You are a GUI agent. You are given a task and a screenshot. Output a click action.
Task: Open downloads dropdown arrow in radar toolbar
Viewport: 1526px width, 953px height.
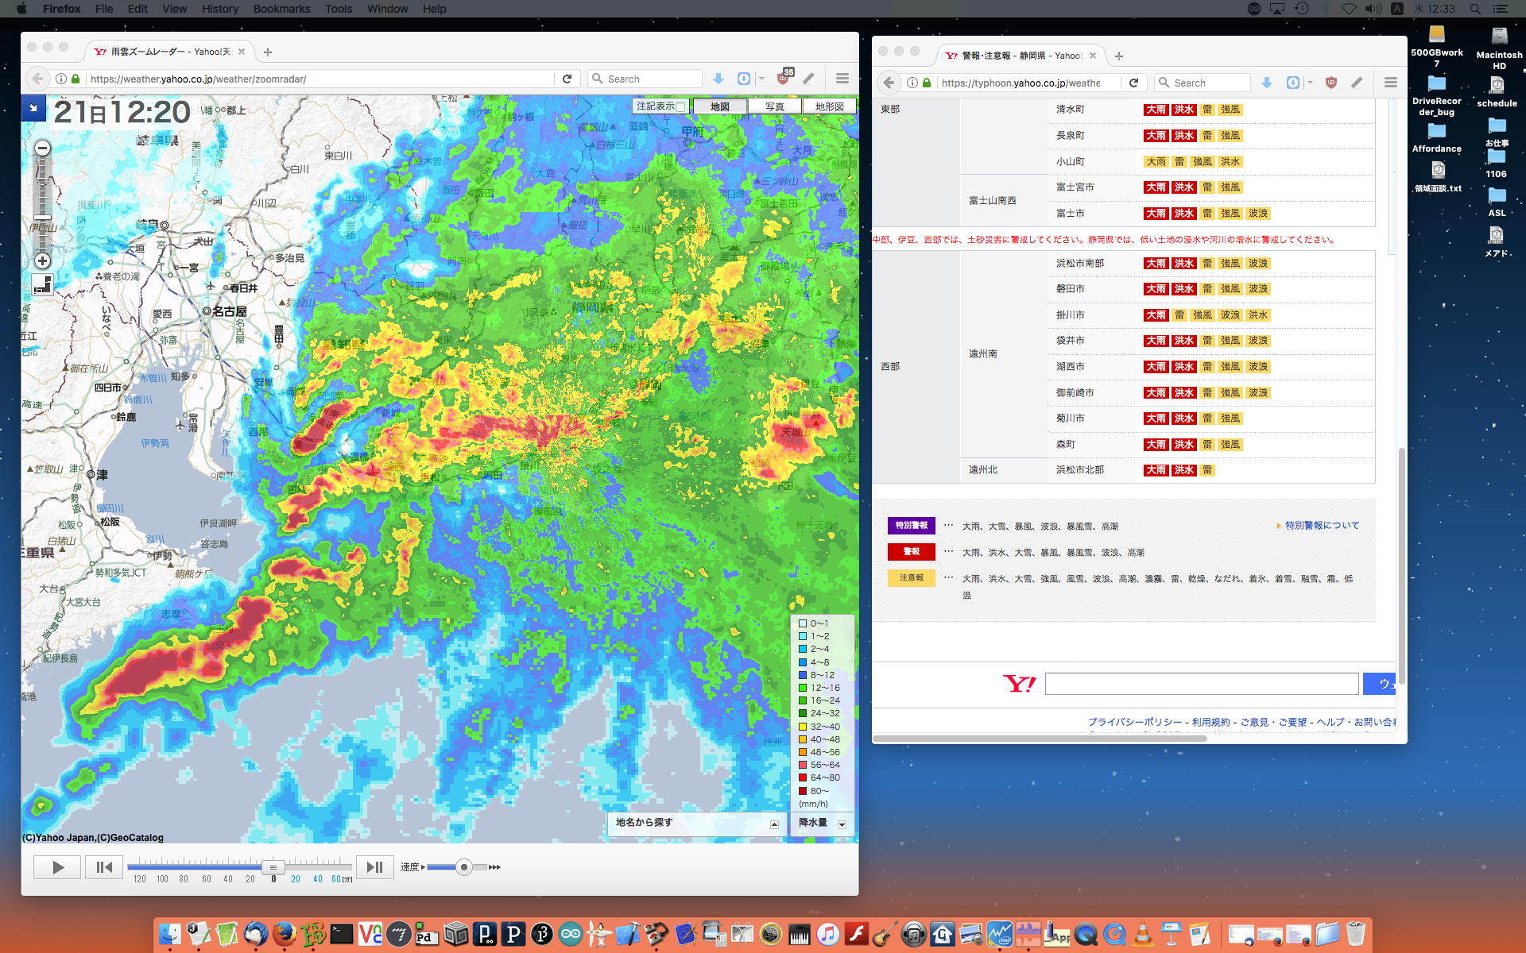(x=761, y=79)
